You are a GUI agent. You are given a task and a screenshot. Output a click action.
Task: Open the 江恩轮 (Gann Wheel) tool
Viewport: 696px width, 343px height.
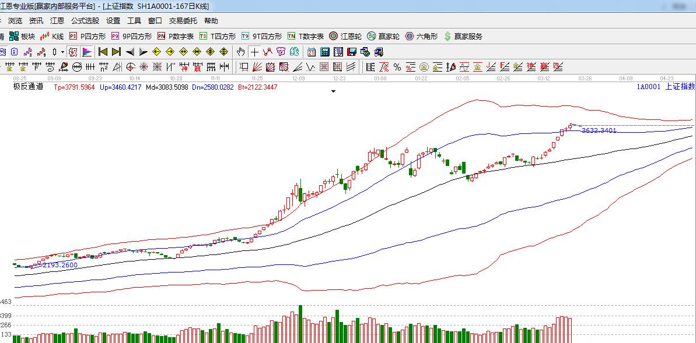coord(345,36)
